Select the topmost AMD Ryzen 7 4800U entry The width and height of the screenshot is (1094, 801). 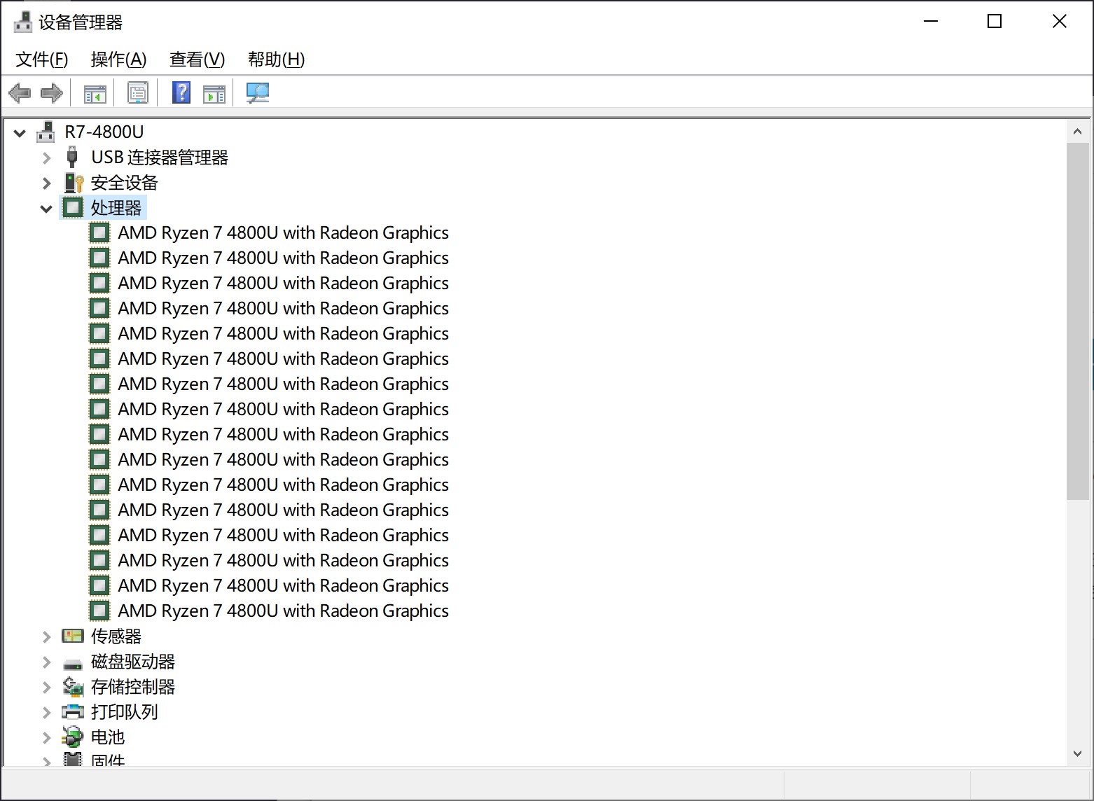(x=283, y=232)
